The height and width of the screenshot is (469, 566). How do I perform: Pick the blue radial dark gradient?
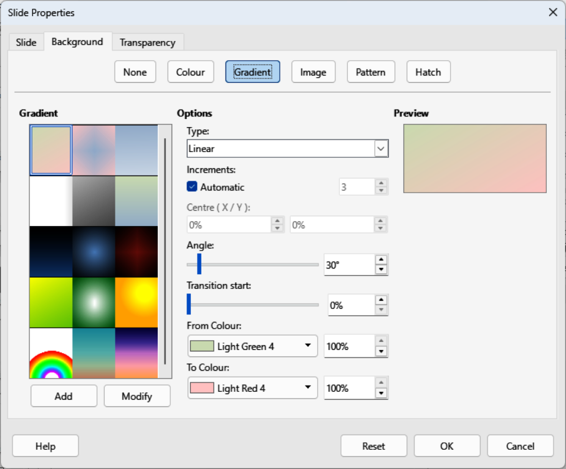[x=94, y=252]
